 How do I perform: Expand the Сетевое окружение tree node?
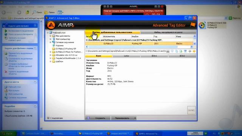tap(50, 42)
